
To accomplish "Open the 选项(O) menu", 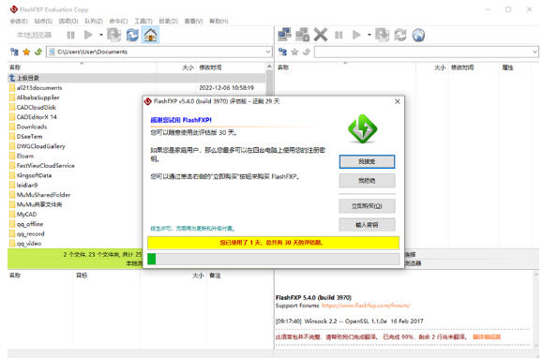I will 68,22.
